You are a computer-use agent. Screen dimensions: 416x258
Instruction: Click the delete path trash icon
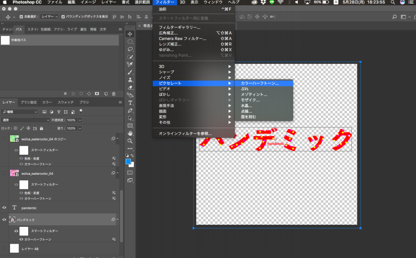point(114,94)
